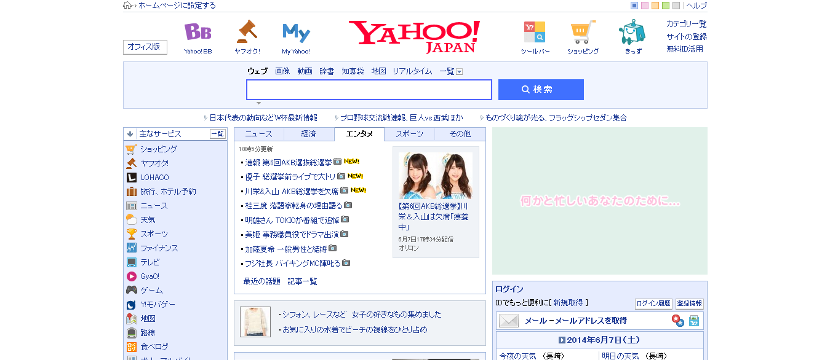This screenshot has height=360, width=830.
Task: Click the 天気 weather icon in sidebar
Action: pos(131,220)
